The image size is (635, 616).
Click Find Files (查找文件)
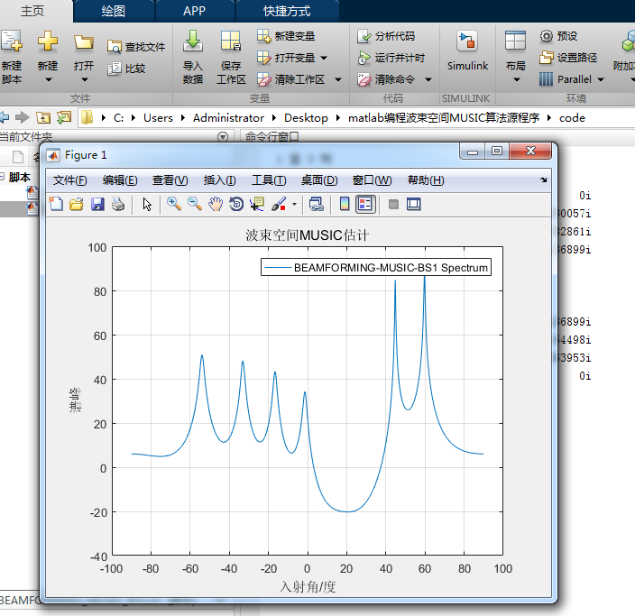136,47
